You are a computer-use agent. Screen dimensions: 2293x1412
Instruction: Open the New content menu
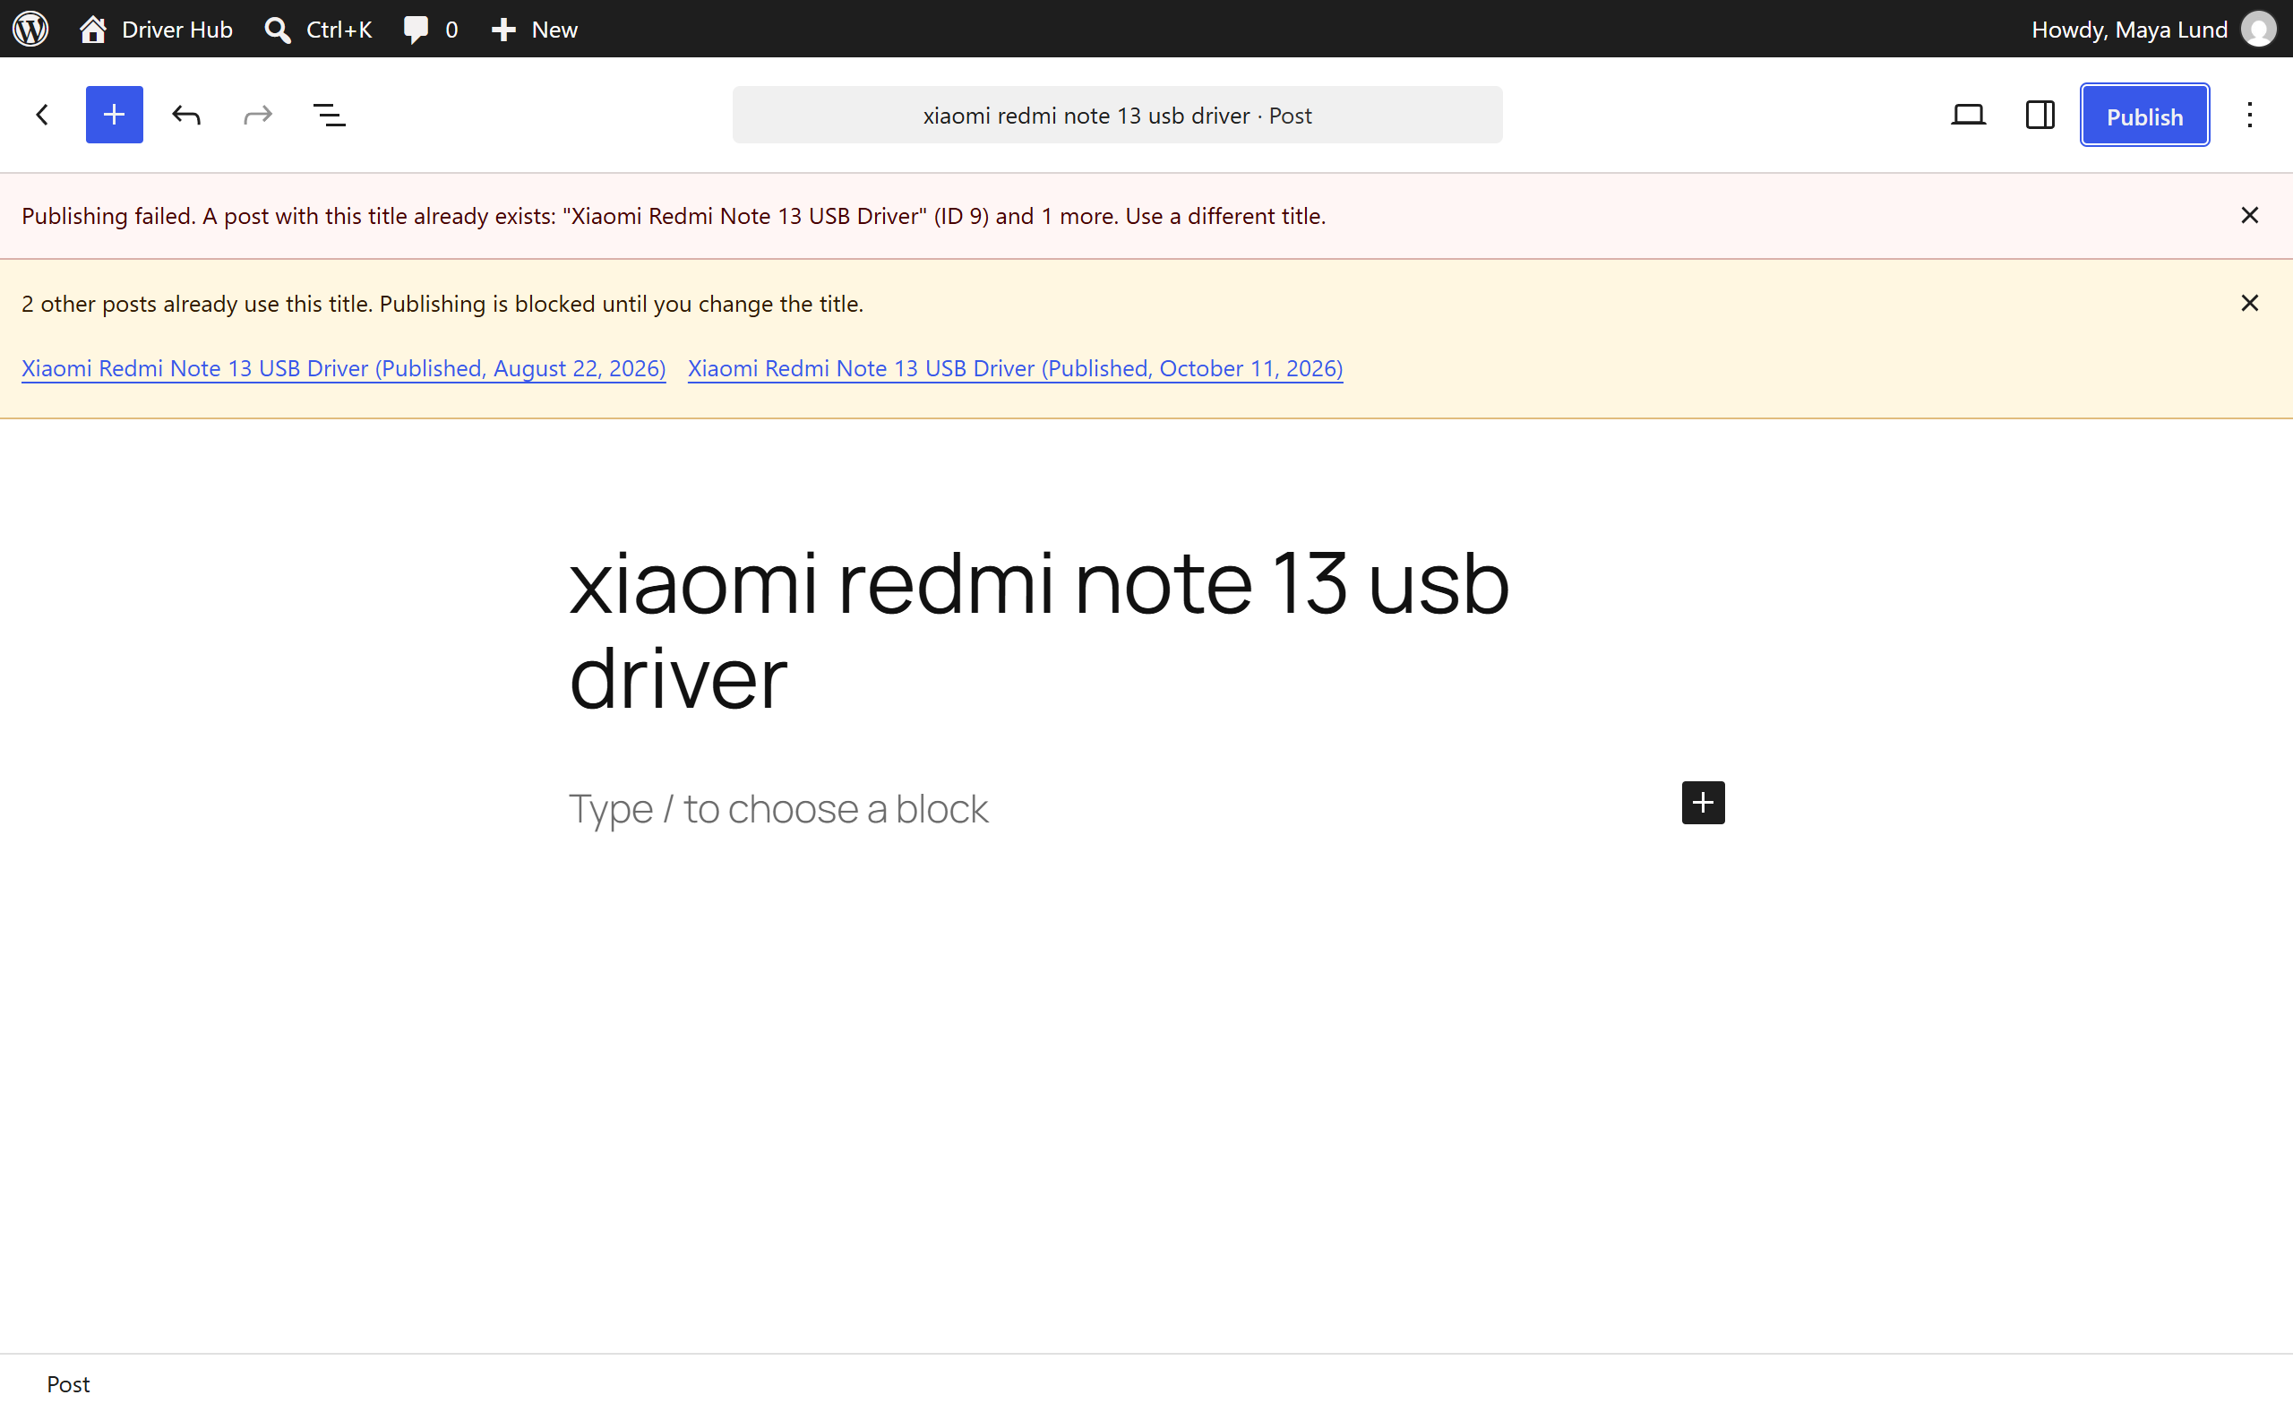(534, 29)
